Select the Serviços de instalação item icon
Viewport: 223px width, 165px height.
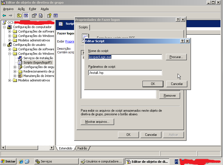pyautogui.click(x=20, y=57)
